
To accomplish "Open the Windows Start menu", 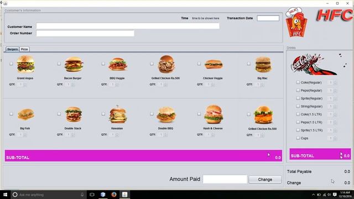I will click(5, 195).
